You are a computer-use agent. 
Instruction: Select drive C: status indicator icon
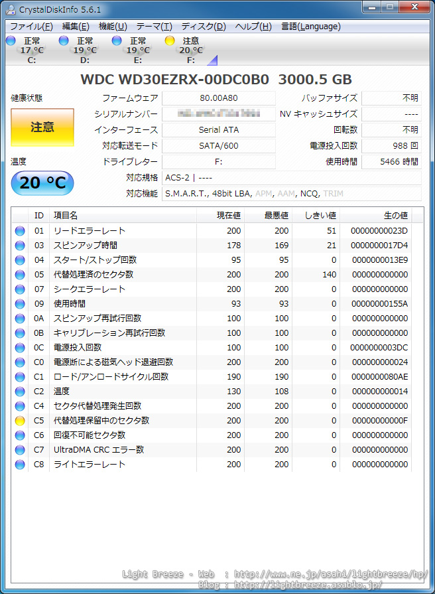click(11, 40)
